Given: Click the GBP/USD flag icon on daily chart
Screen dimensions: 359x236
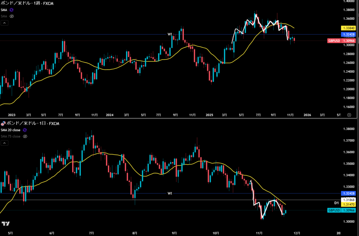Looking at the screenshot, I should pyautogui.click(x=3, y=124).
